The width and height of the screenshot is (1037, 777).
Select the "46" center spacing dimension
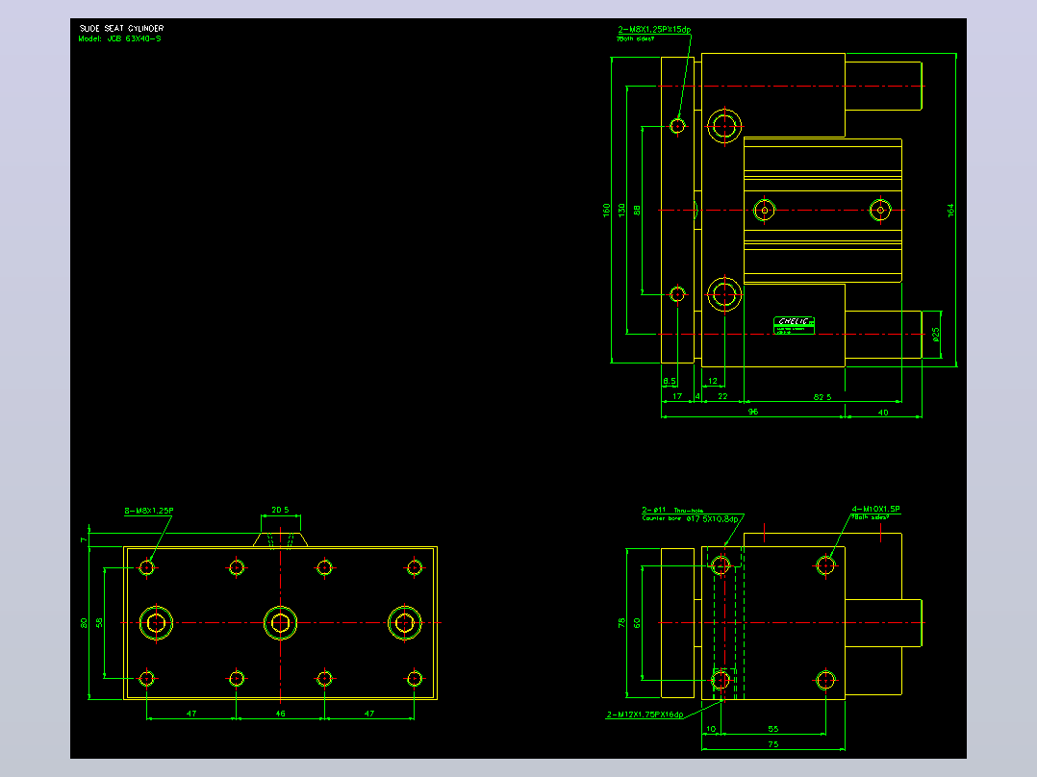(x=281, y=714)
